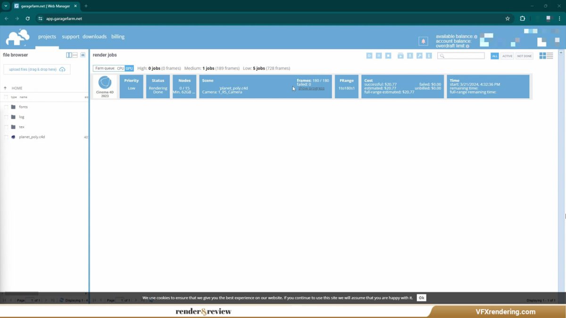566x318 pixels.
Task: Select GPU in the farm queue toggle
Action: [129, 68]
